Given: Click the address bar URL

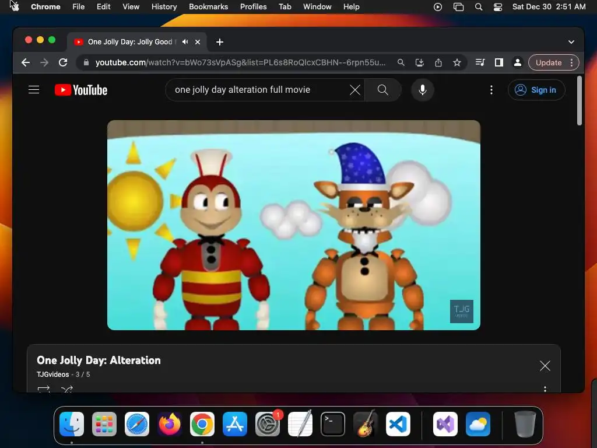Looking at the screenshot, I should coord(240,62).
